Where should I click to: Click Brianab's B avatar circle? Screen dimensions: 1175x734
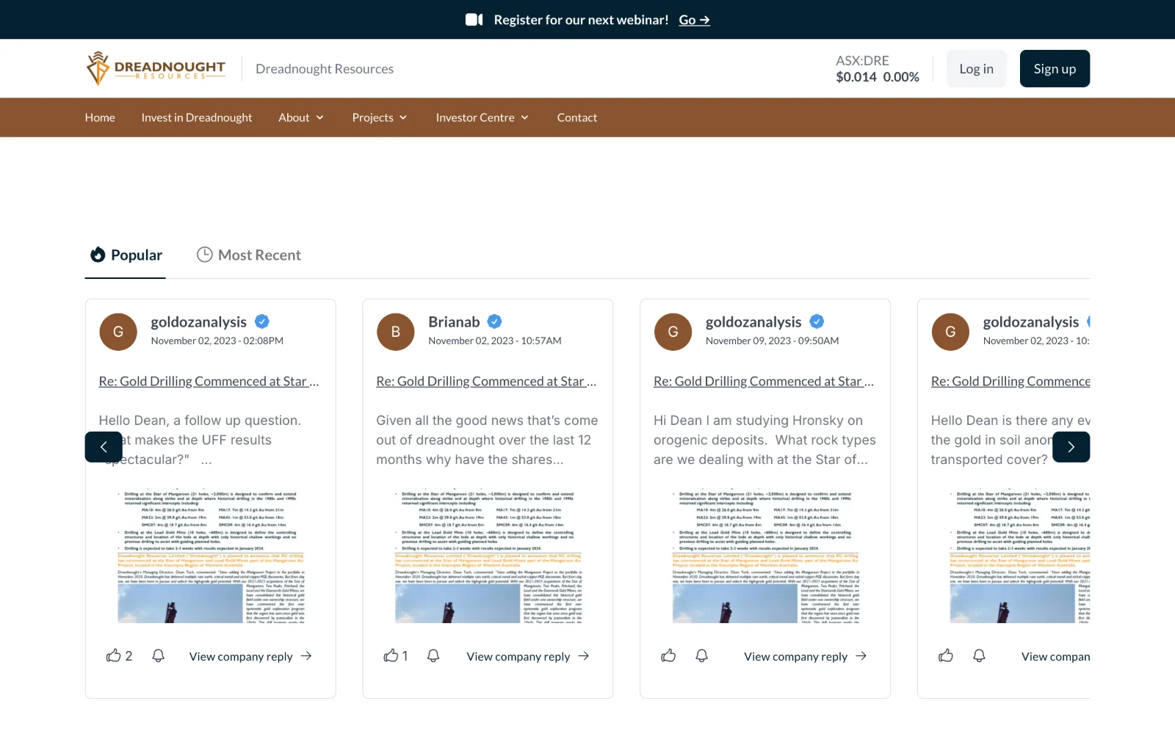pyautogui.click(x=396, y=332)
